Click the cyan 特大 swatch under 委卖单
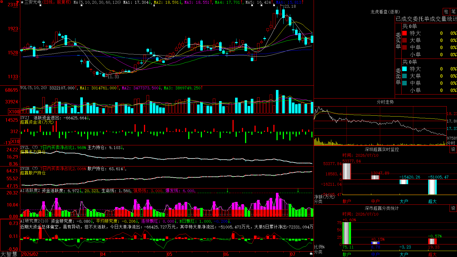Viewport: 457px width, 257px height. [404, 69]
